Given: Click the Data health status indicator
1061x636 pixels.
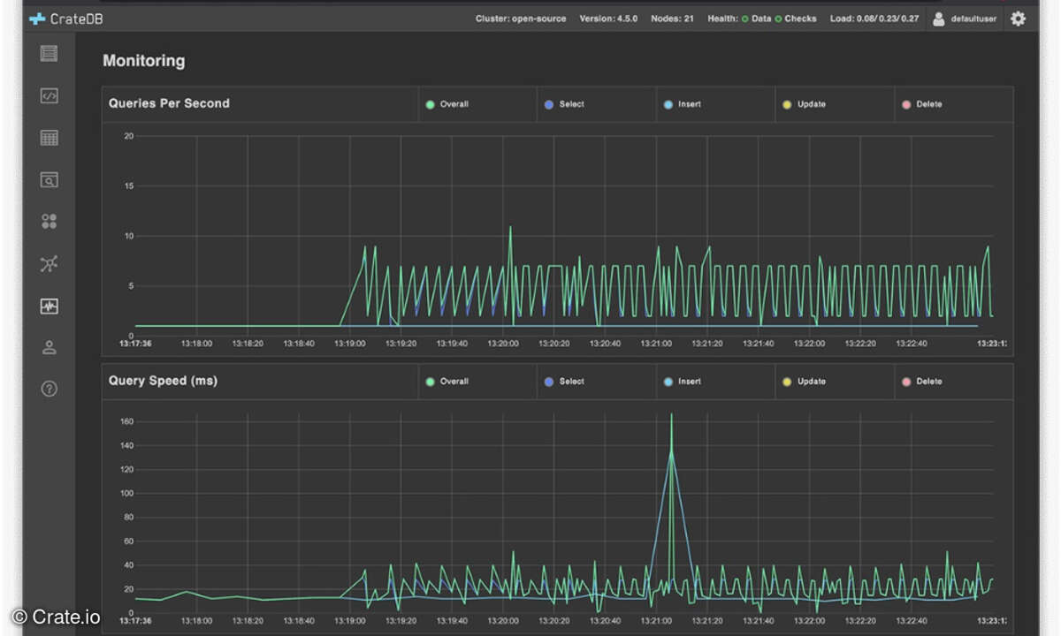Looking at the screenshot, I should (756, 19).
